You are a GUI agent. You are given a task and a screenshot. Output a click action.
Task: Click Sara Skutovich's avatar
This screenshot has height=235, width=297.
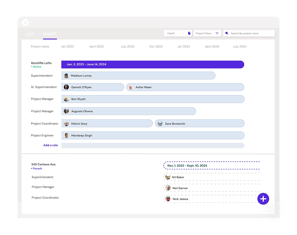pyautogui.click(x=160, y=124)
